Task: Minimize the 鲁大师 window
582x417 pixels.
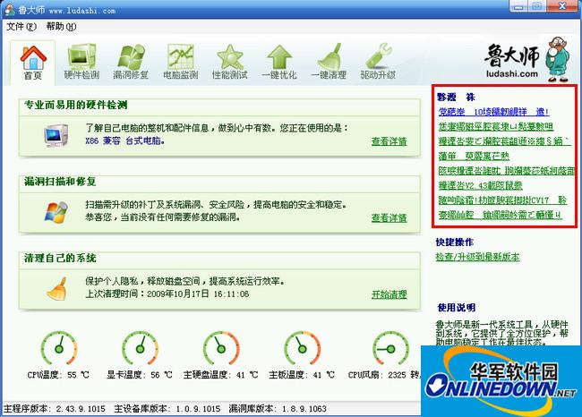Action: pyautogui.click(x=518, y=6)
